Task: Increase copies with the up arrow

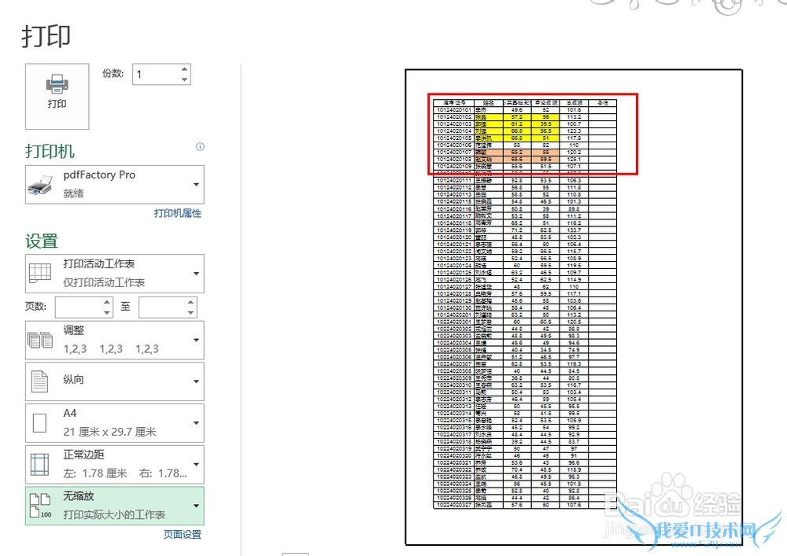Action: (184, 70)
